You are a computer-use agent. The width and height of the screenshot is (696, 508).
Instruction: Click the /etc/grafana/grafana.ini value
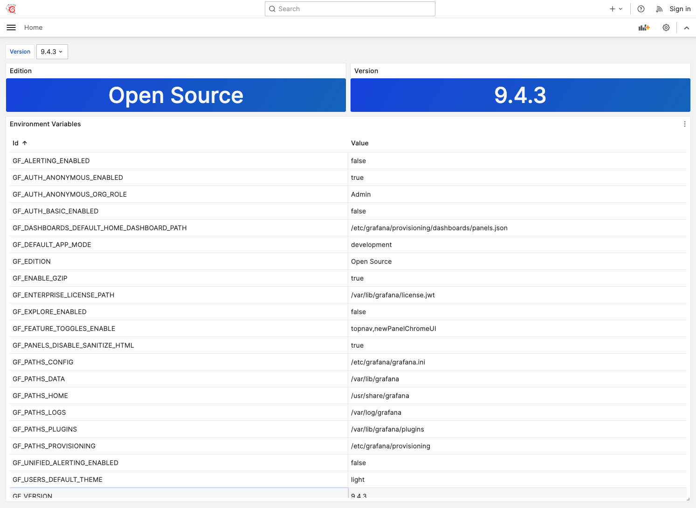[x=517, y=362]
